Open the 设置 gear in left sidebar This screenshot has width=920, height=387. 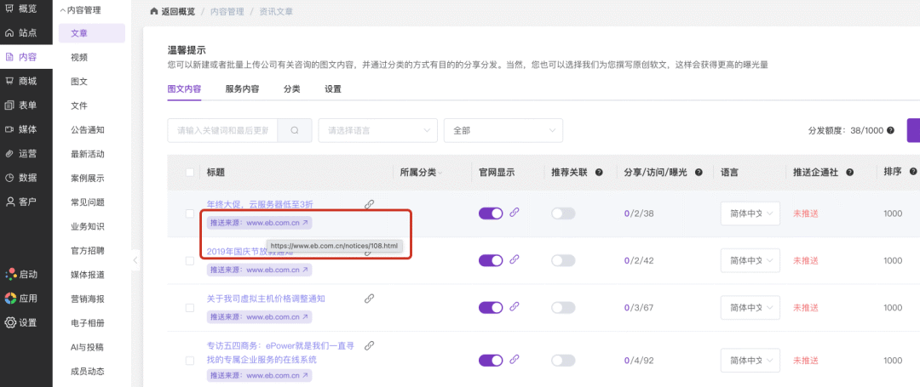point(10,322)
